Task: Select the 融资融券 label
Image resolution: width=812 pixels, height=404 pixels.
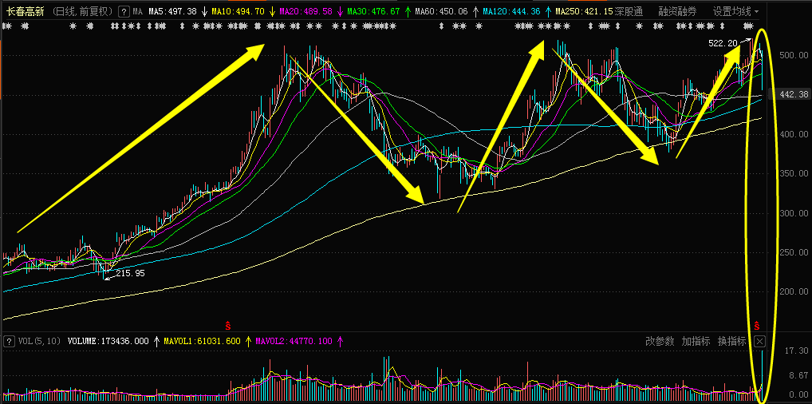Action: [x=677, y=12]
